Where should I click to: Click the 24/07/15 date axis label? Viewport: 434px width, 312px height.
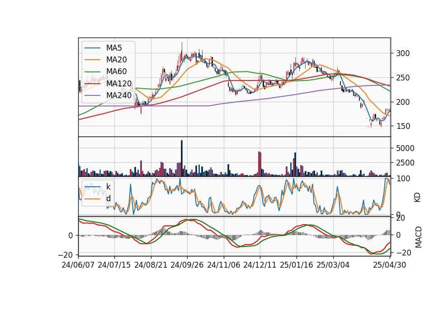(x=114, y=265)
